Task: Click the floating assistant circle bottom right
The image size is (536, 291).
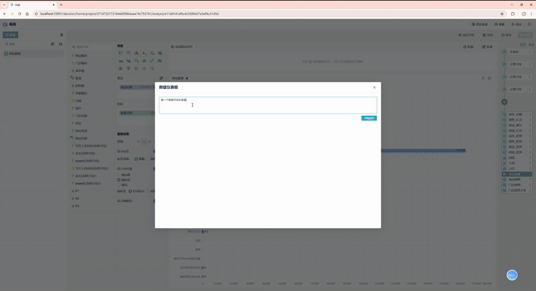Action: 512,275
